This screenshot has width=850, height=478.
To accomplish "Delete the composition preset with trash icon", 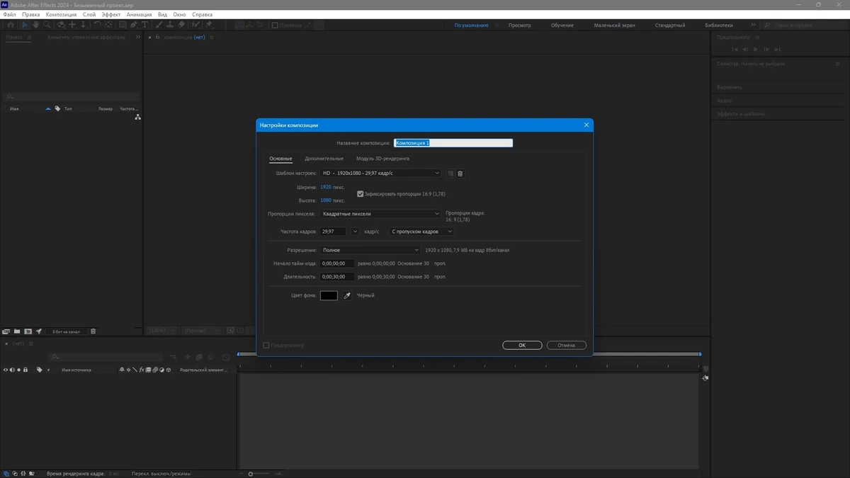I will [460, 173].
